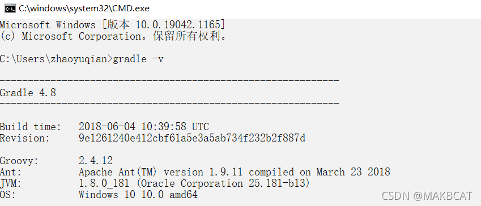Click the typed gradle -v command

[138, 59]
